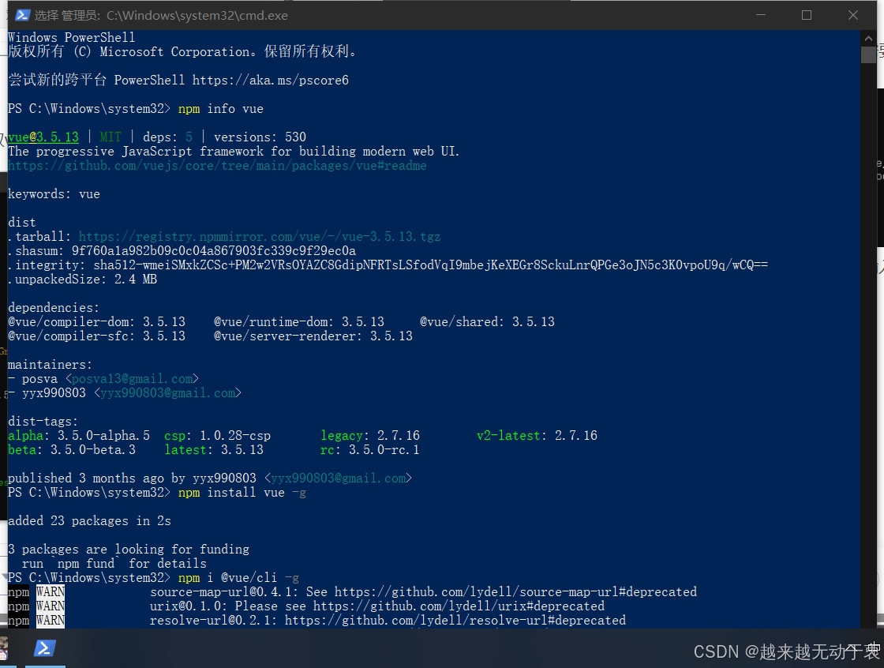Click the 'beta: 3.5.0-beta.3' dist-tag
This screenshot has width=884, height=668.
click(x=72, y=449)
